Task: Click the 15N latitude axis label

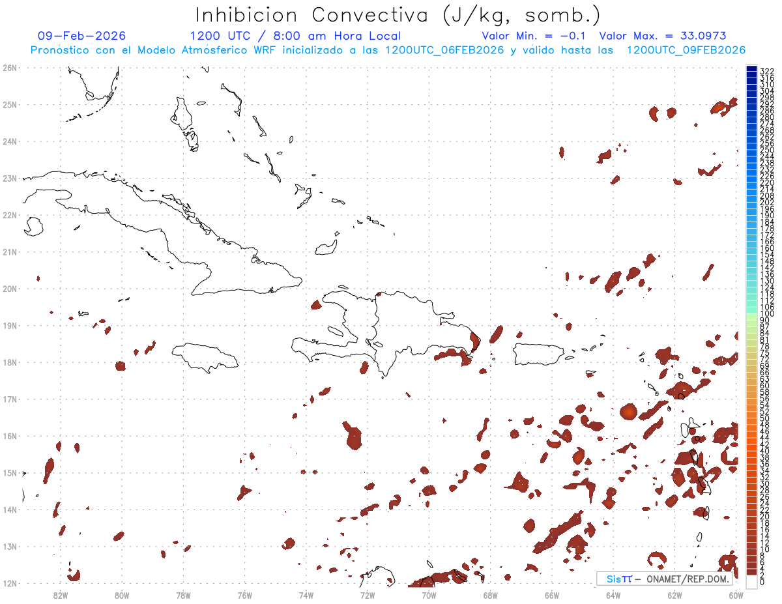Action: [x=10, y=472]
